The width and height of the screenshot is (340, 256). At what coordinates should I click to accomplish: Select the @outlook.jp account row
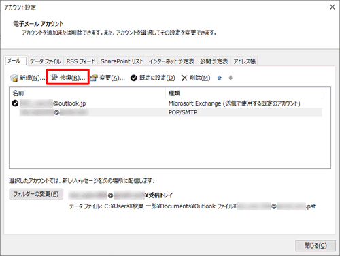click(167, 103)
